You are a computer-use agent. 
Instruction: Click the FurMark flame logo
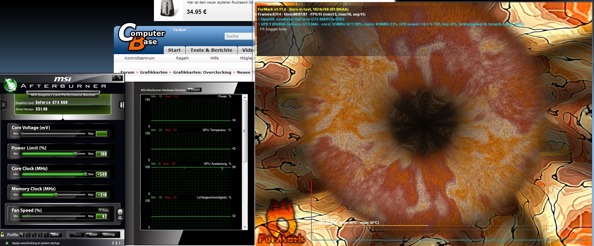click(282, 222)
